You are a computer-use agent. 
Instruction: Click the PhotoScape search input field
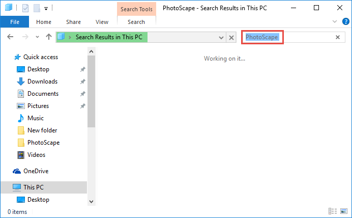(x=288, y=37)
